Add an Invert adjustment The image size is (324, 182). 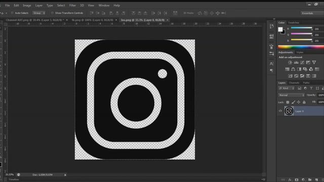290,76
